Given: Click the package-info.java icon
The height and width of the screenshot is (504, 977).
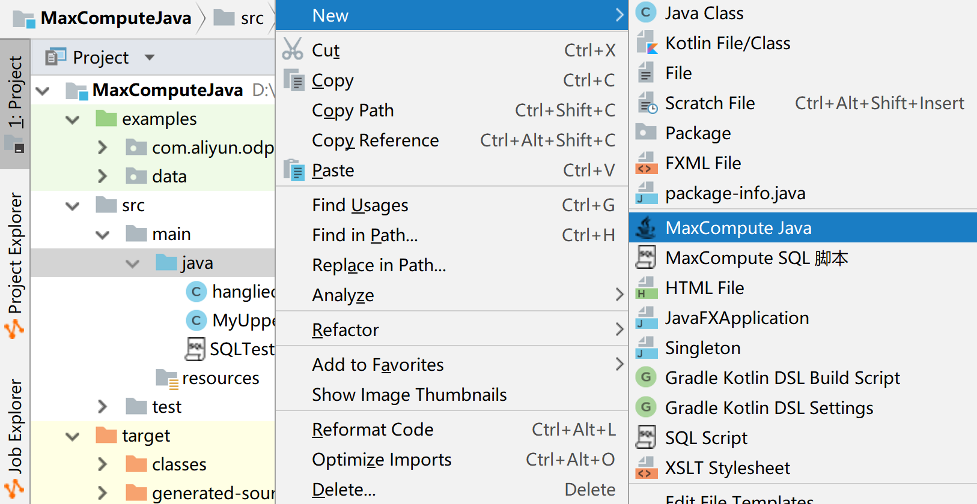Looking at the screenshot, I should (x=646, y=193).
